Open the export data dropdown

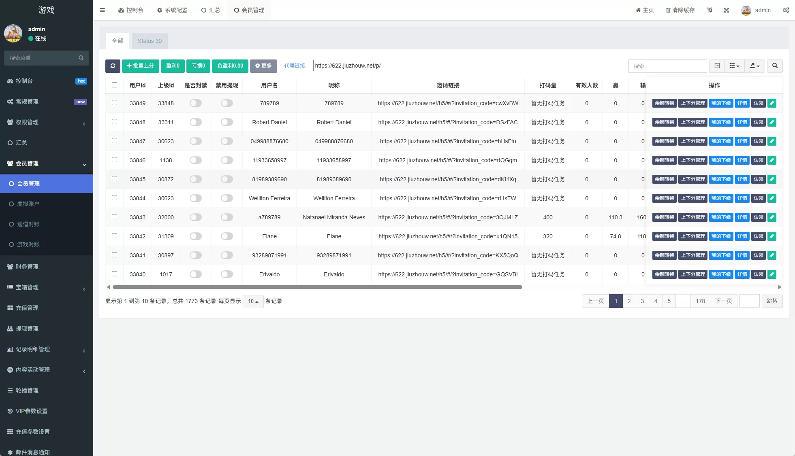(754, 66)
